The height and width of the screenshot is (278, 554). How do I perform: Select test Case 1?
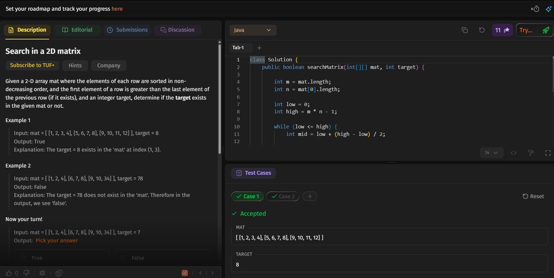point(247,196)
